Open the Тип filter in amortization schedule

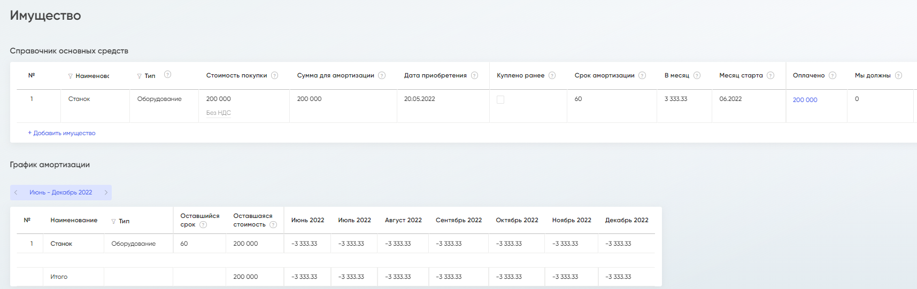(113, 222)
